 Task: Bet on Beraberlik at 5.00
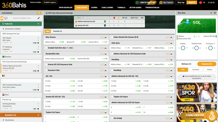point(76,42)
